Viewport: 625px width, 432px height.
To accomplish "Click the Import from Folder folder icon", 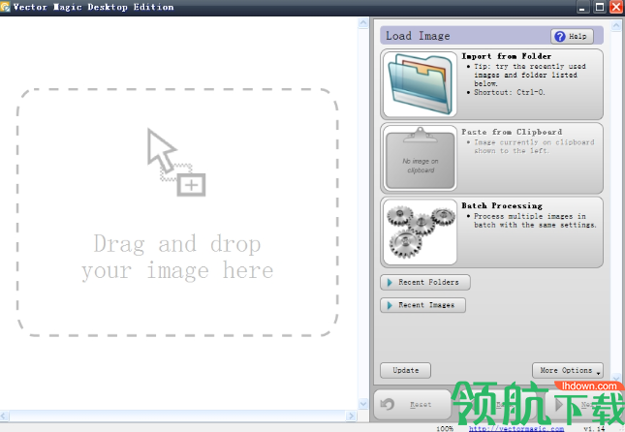I will tap(421, 84).
